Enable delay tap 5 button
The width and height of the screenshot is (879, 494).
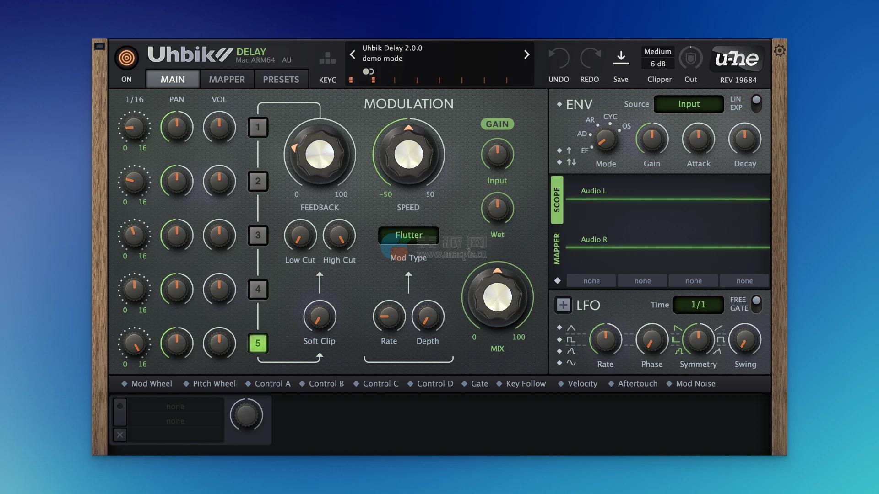(x=258, y=344)
